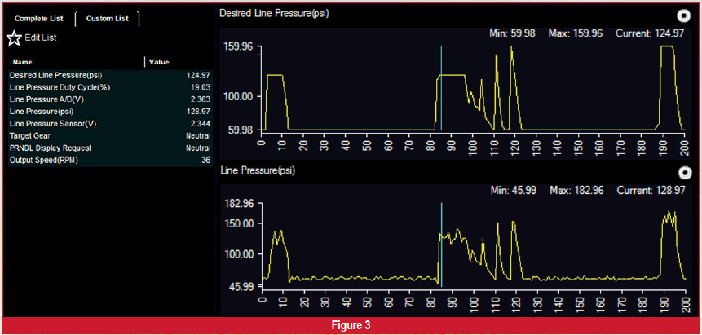Screen dimensions: 702x335
Task: Click the Line Pressure(psi) graph title
Action: coord(258,171)
